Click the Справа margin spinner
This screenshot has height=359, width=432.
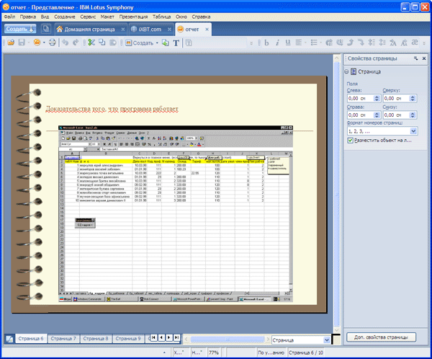[x=377, y=115]
